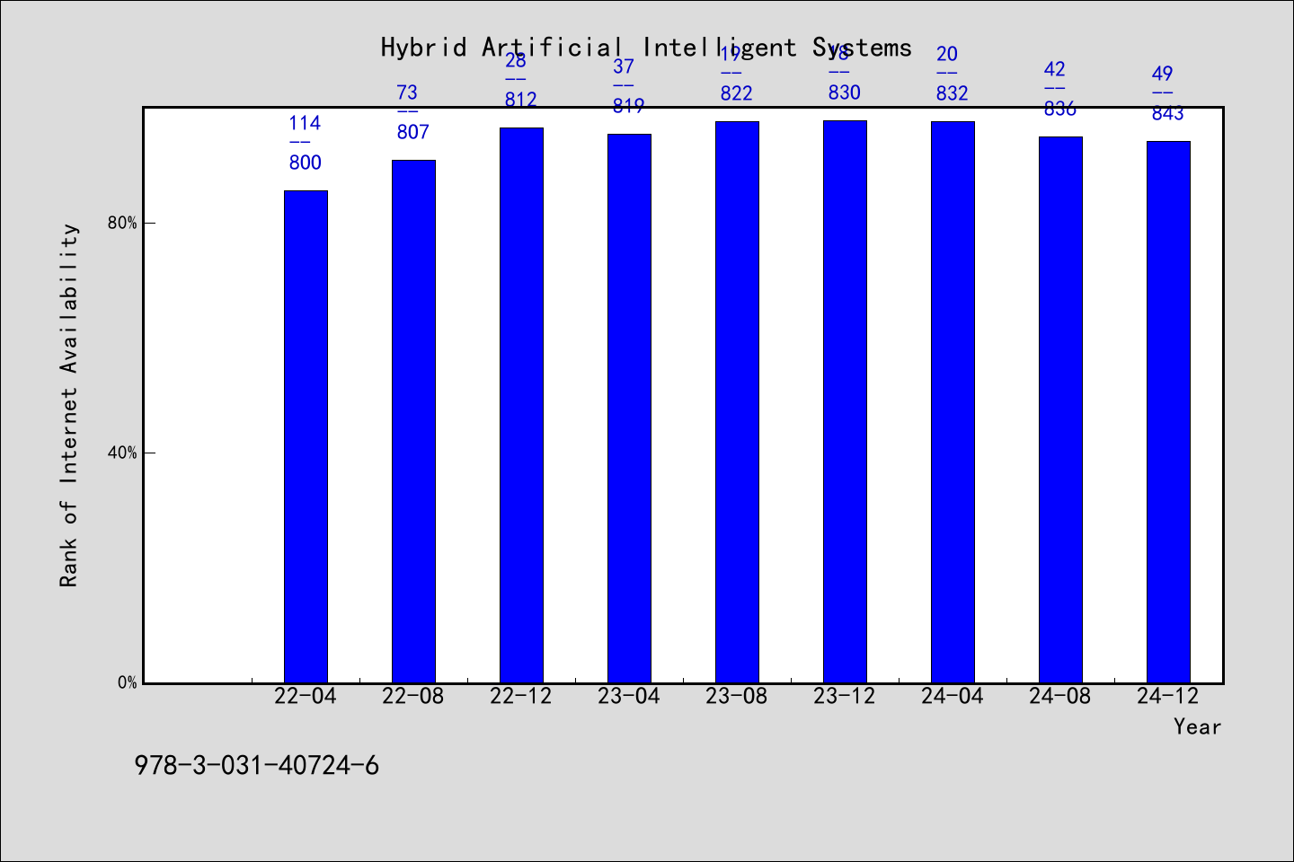Click the ISBN 978-3-031-40724-6 text
Image resolution: width=1294 pixels, height=862 pixels.
pos(257,766)
